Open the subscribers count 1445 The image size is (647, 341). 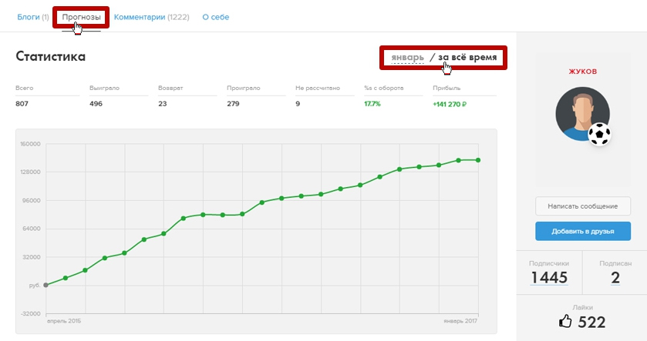point(549,278)
